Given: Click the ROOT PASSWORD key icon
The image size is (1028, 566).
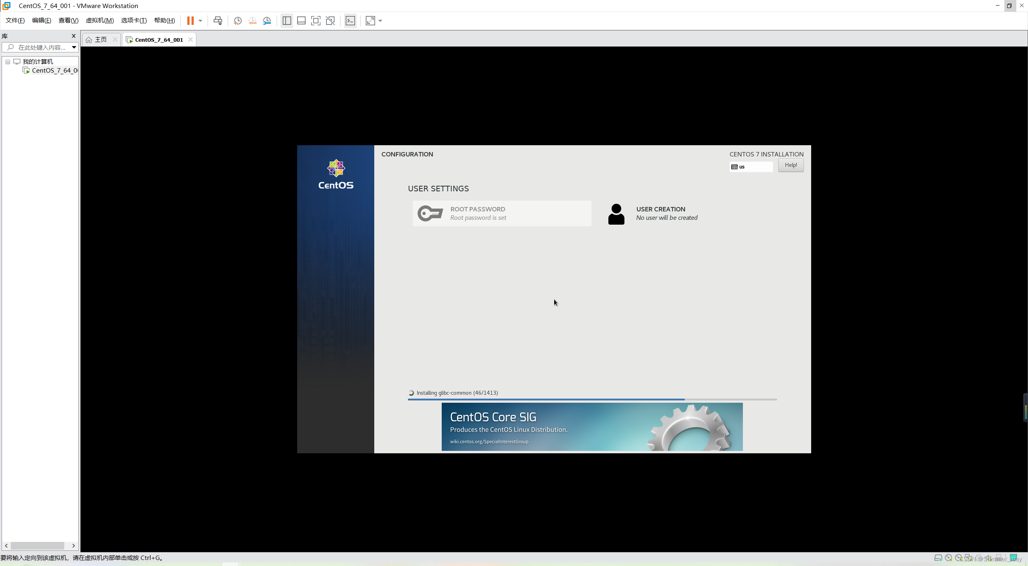Looking at the screenshot, I should 430,213.
